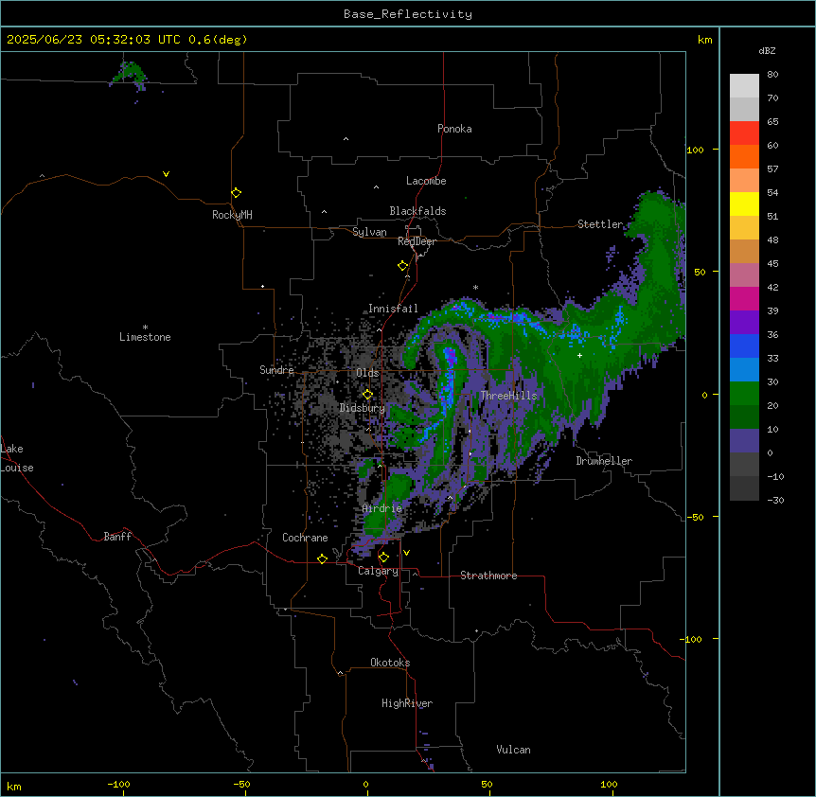
Task: Click the white asterisk above Limestone
Action: (145, 328)
